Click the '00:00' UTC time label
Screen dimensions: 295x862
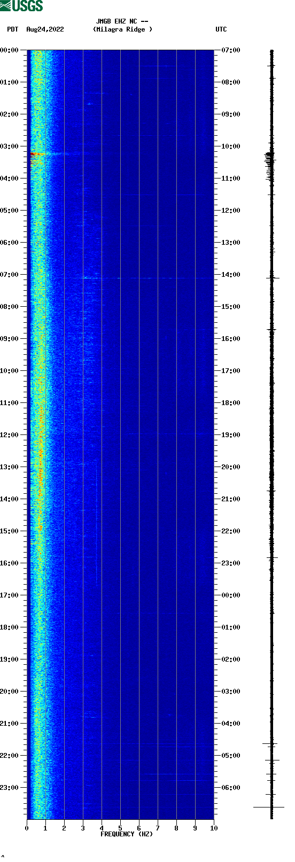(x=231, y=595)
